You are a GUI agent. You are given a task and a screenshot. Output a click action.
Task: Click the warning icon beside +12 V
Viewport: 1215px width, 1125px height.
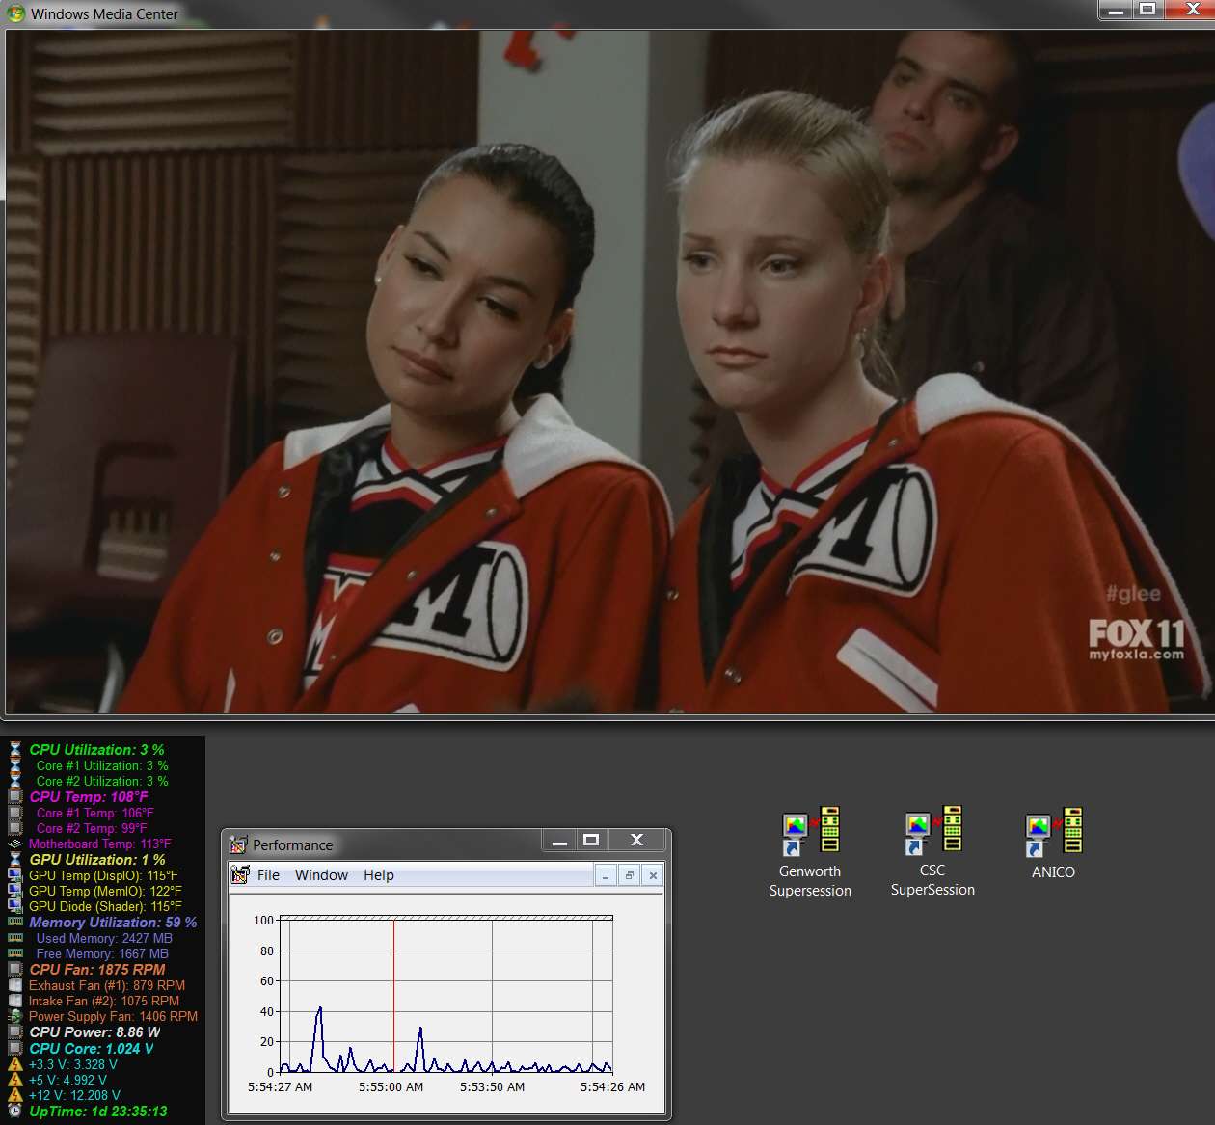(14, 1095)
